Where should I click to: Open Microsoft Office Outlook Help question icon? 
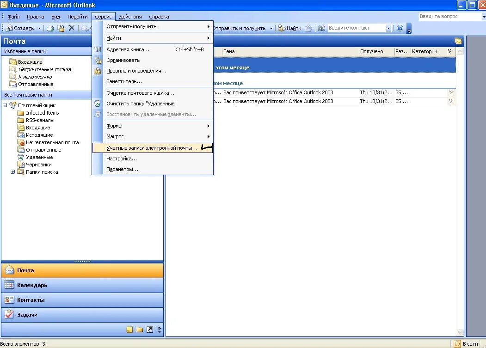(400, 28)
